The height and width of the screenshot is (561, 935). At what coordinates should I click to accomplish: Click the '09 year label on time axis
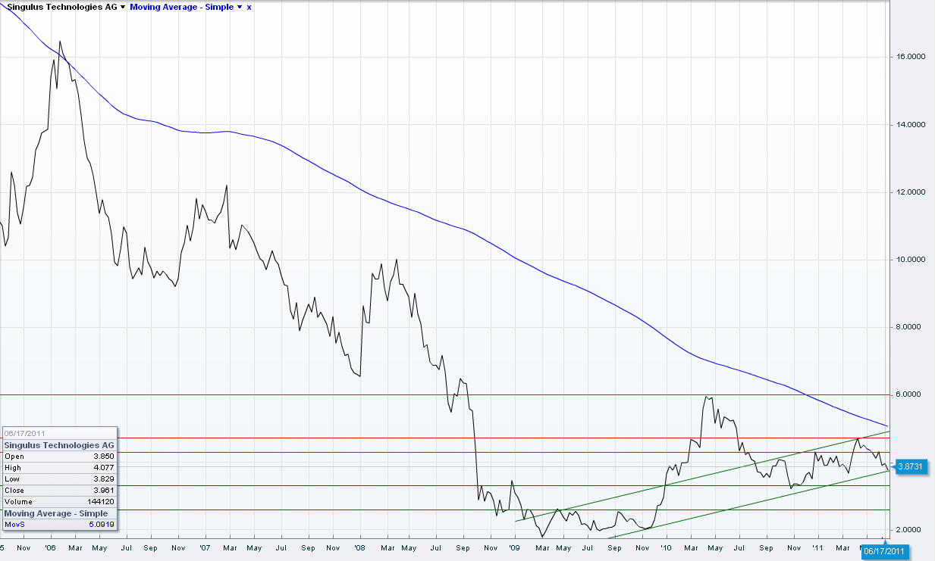tap(514, 547)
